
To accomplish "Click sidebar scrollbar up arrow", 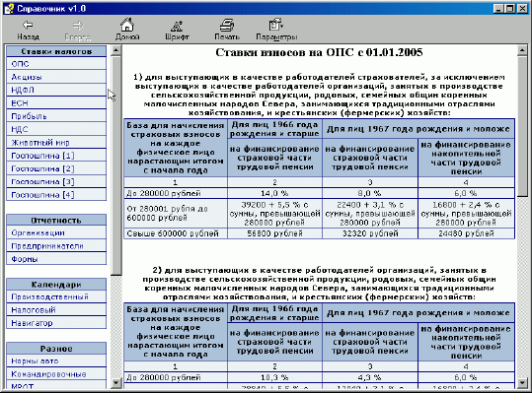I will point(116,51).
